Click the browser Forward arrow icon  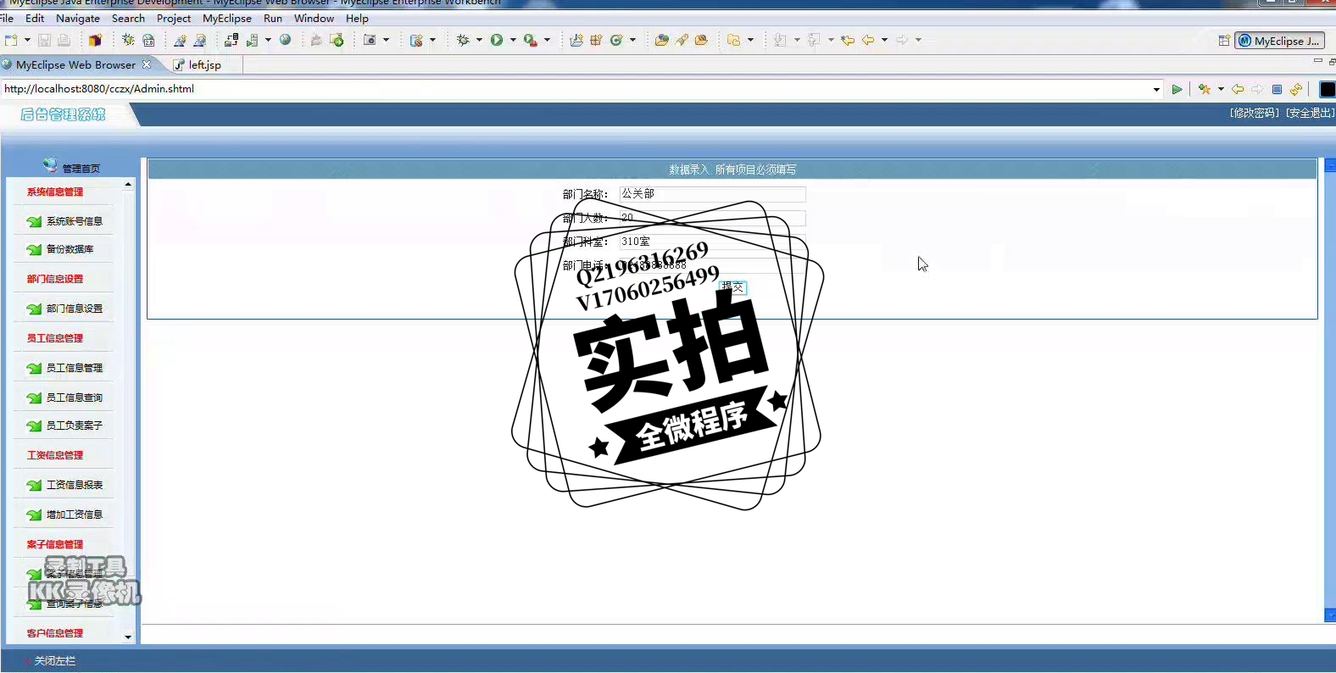point(1257,89)
